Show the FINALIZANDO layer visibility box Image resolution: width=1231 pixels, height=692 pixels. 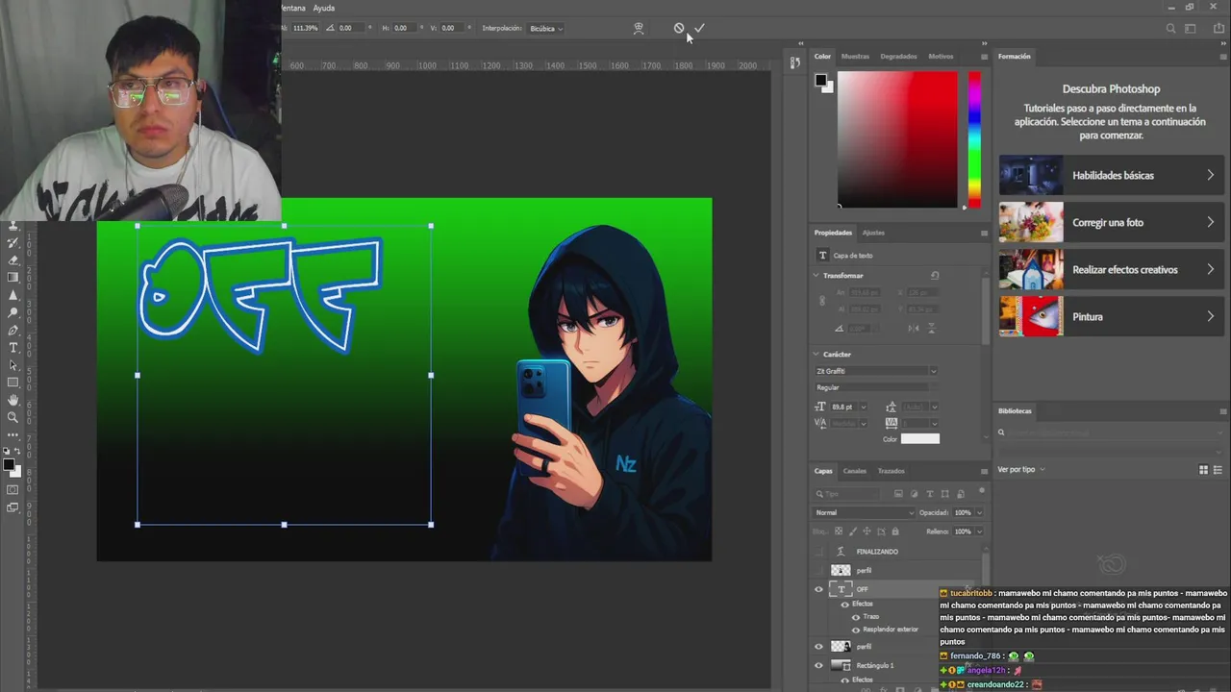click(818, 552)
